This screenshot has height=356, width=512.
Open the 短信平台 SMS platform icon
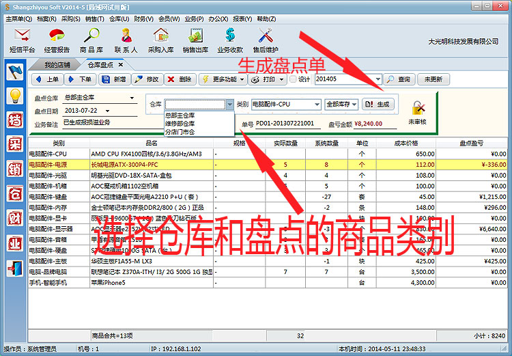coord(22,40)
